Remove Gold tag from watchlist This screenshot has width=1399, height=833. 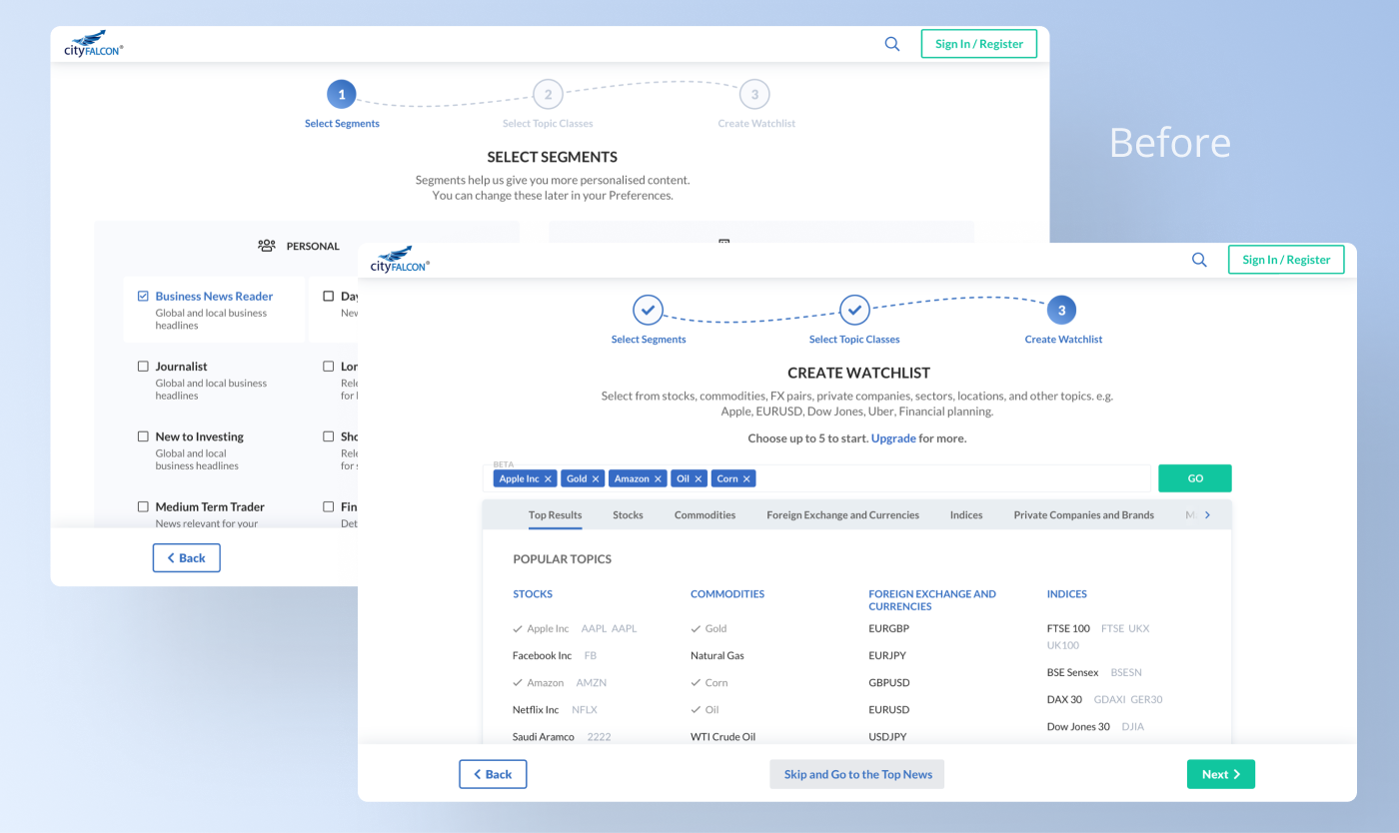tap(596, 478)
